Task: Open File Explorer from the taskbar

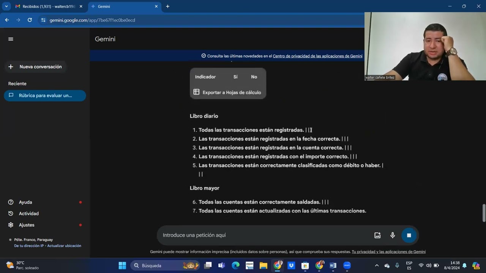Action: [264, 265]
